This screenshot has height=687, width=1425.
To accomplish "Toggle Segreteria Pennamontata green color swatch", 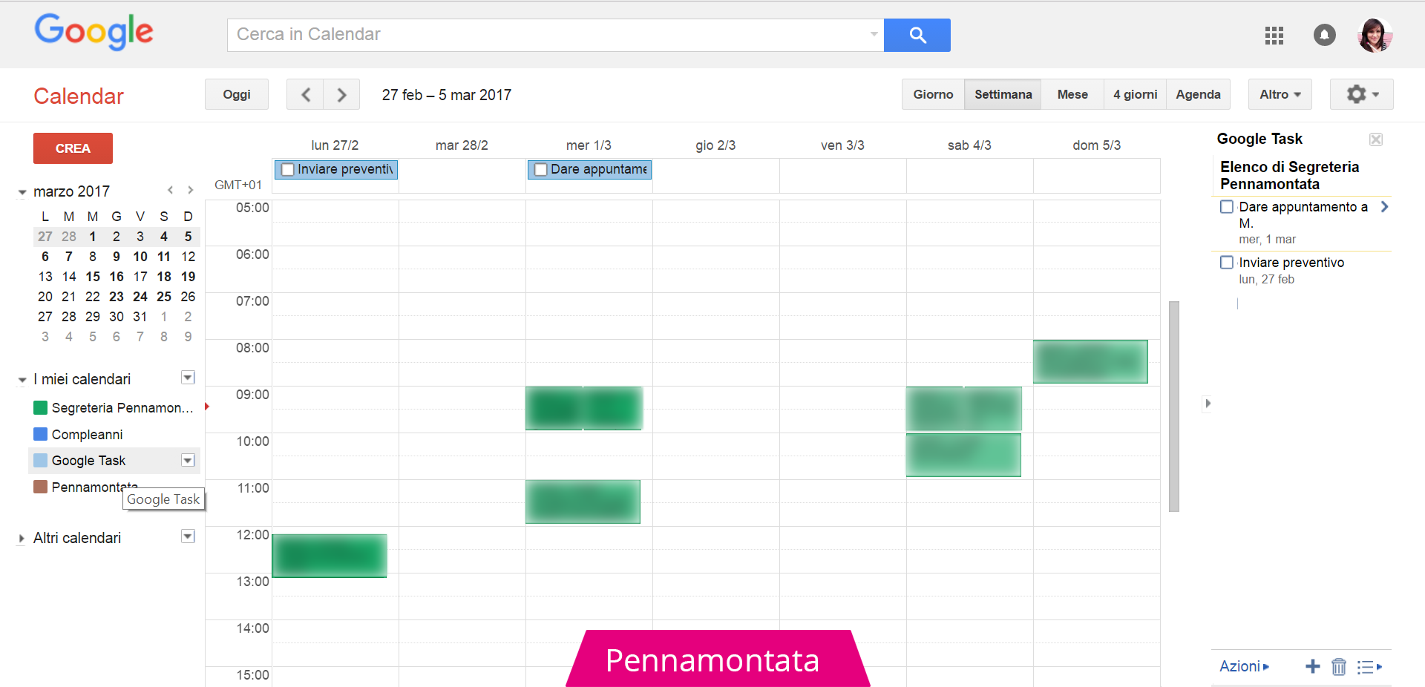I will point(41,407).
